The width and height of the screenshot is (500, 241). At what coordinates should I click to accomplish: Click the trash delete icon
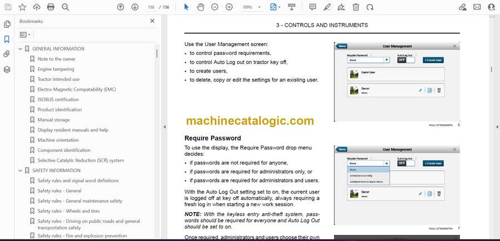(356, 7)
